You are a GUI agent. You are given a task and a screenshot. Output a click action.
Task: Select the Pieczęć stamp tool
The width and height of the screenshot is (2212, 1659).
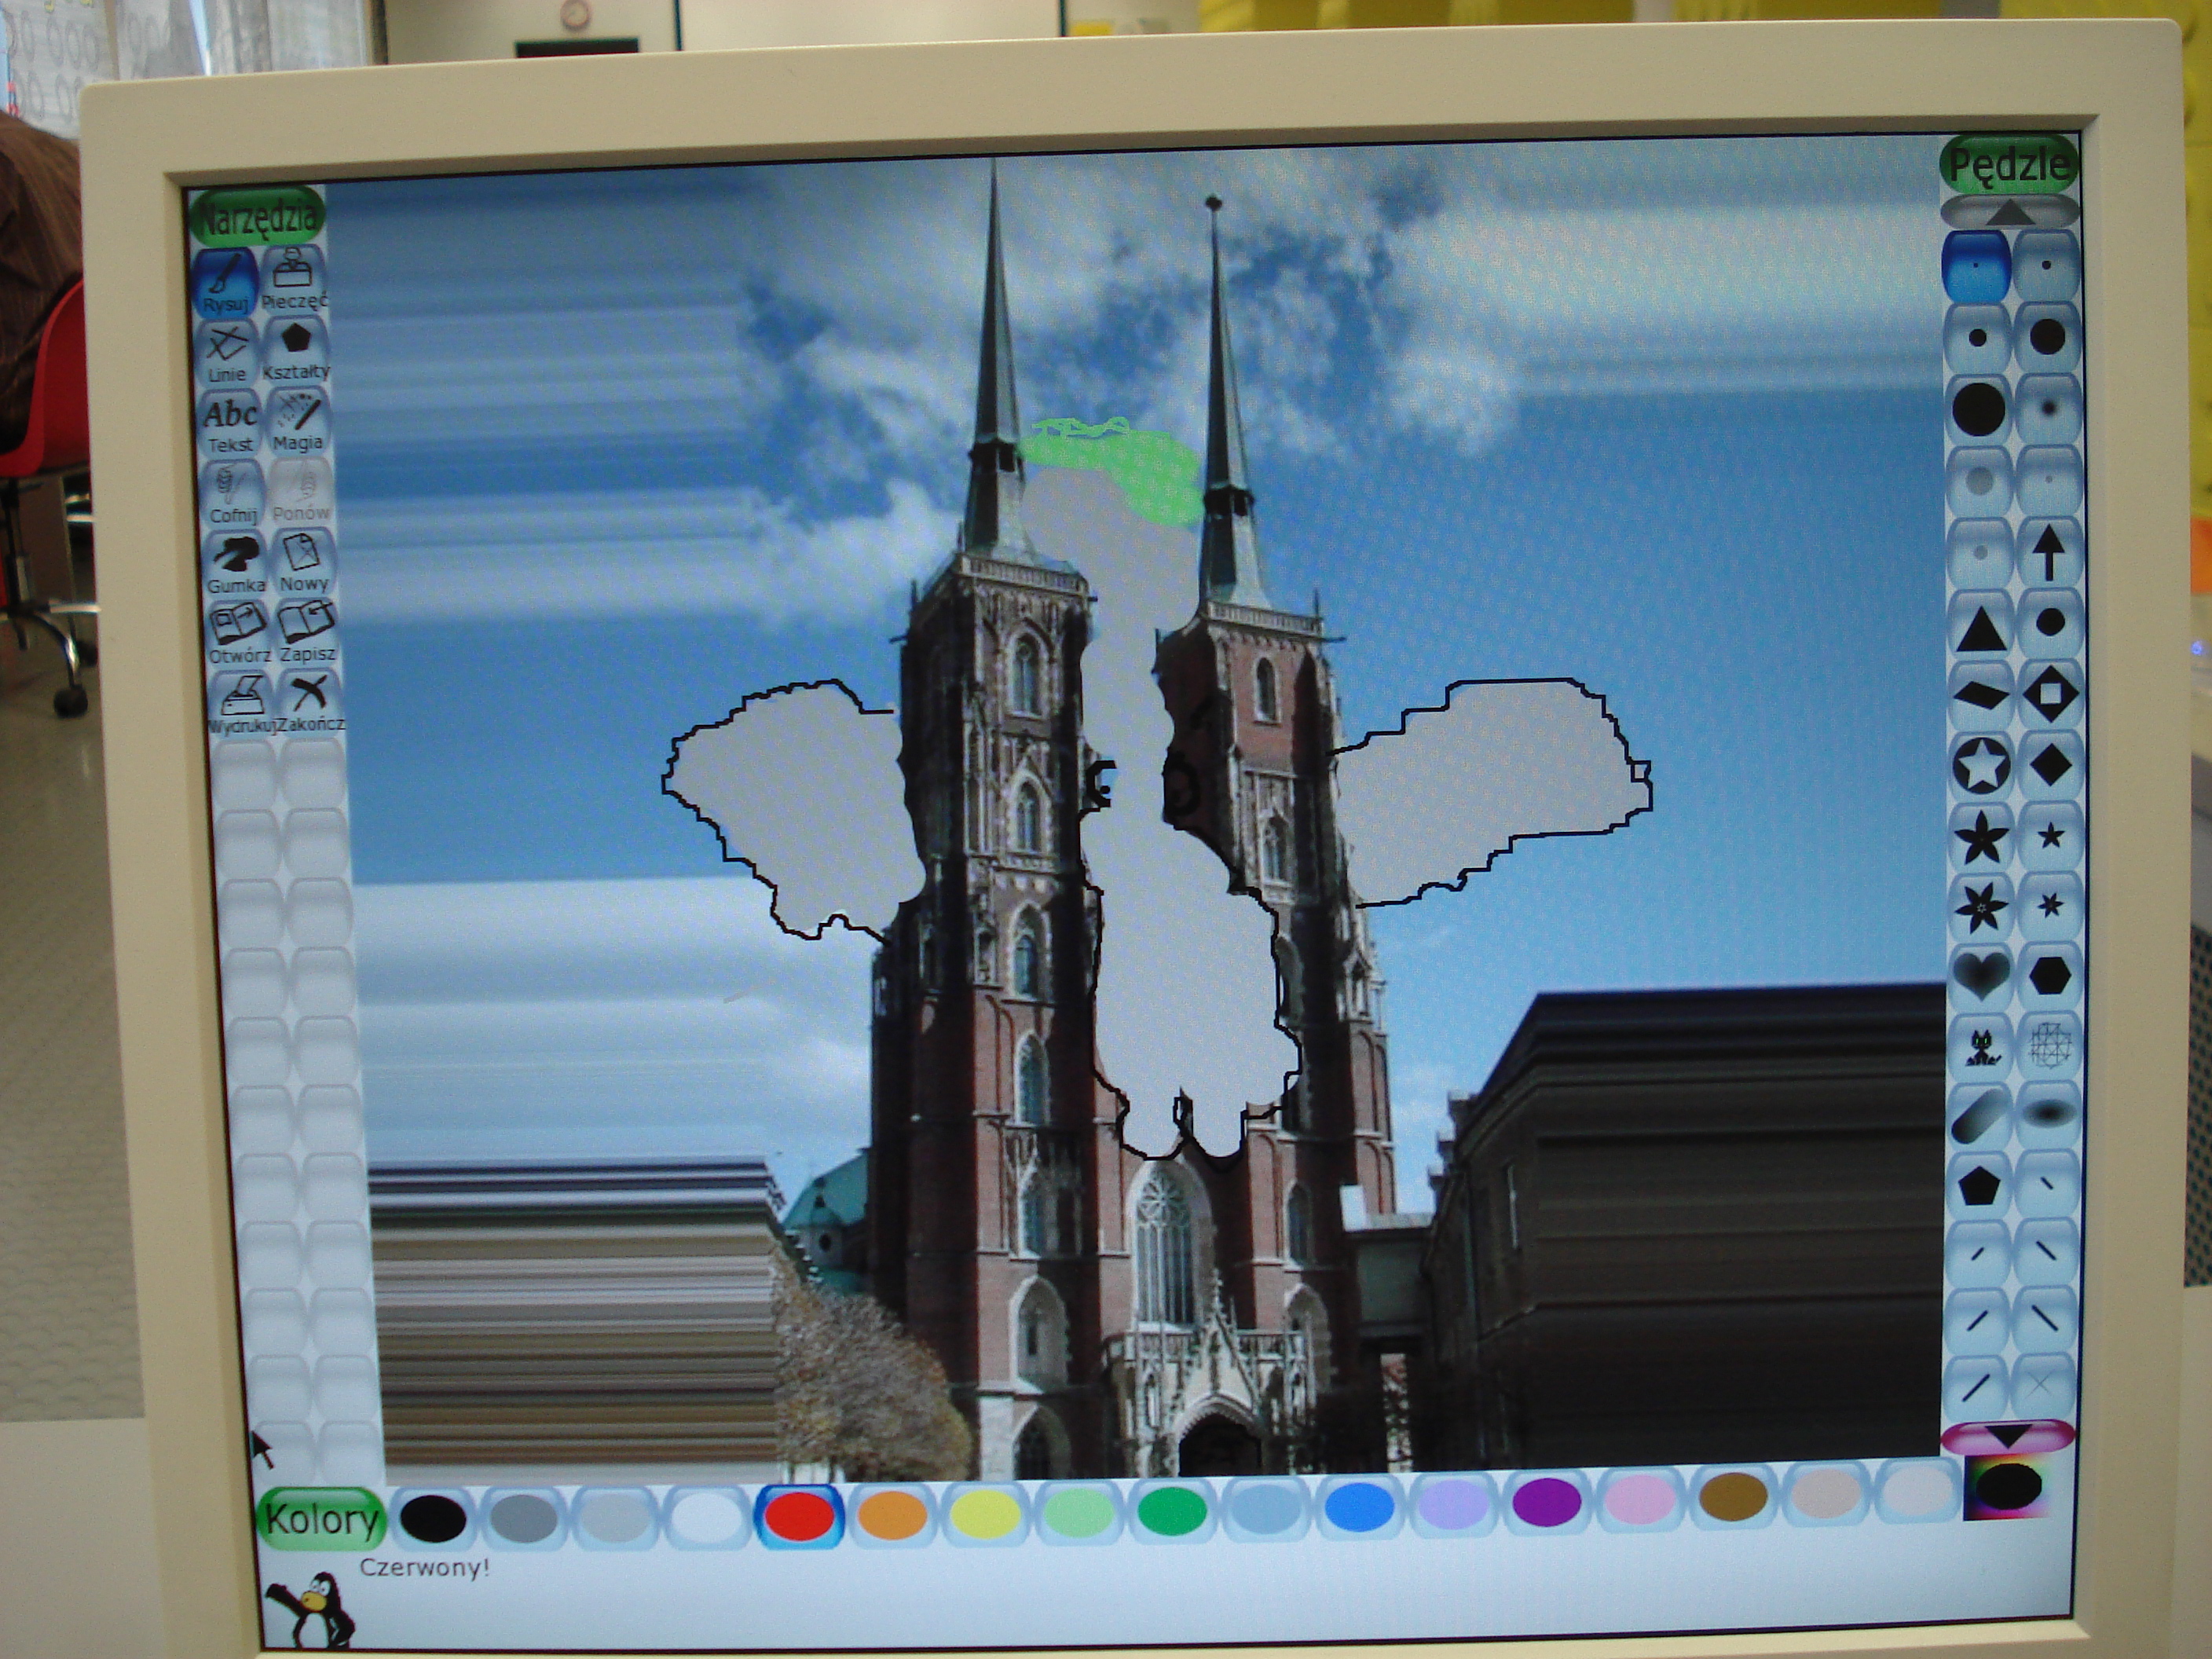[294, 278]
